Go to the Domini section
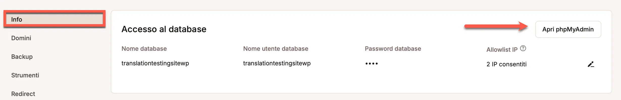 click(x=21, y=38)
